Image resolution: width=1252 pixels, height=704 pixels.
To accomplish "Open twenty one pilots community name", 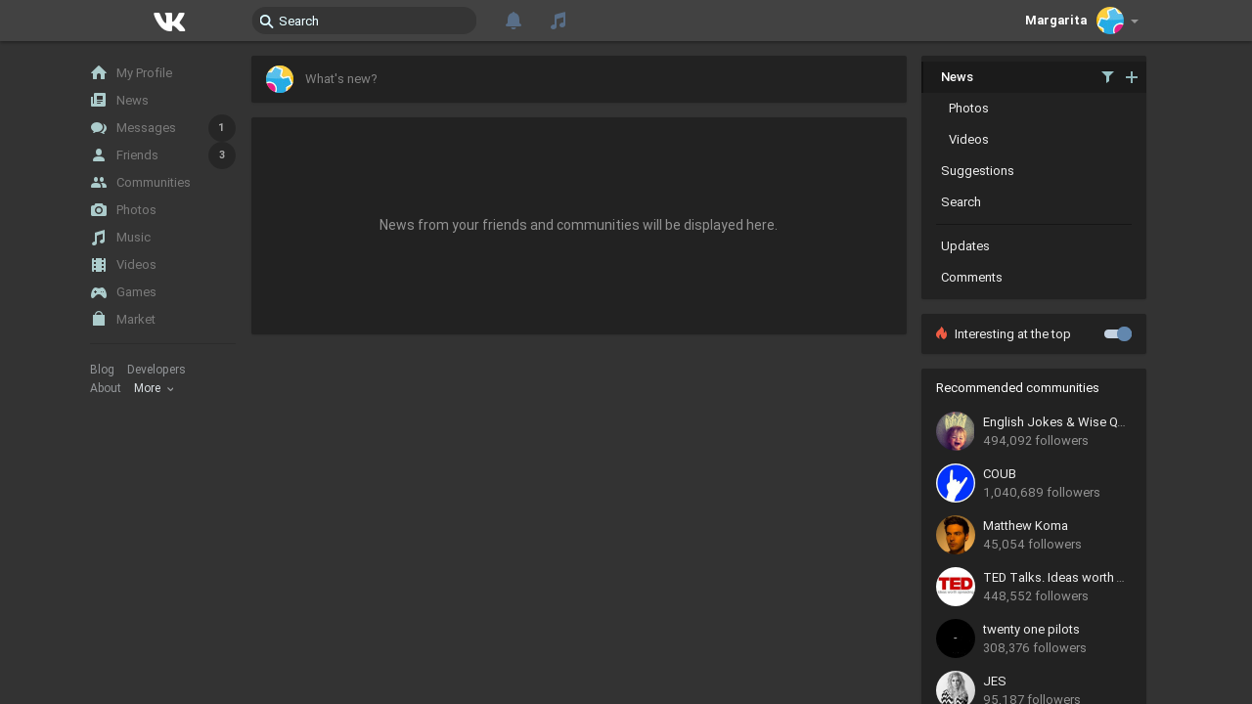I will coord(1031,630).
